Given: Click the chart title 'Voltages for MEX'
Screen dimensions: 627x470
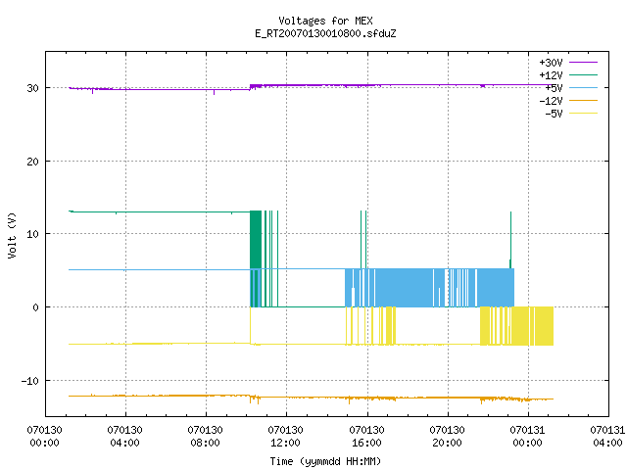Looking at the screenshot, I should [325, 21].
